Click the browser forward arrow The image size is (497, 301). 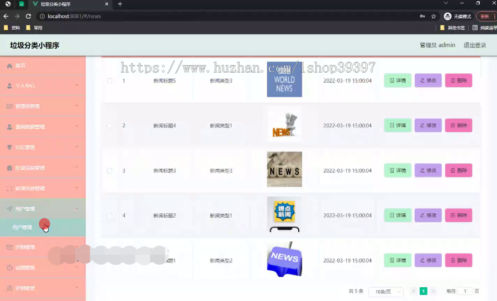[x=17, y=16]
